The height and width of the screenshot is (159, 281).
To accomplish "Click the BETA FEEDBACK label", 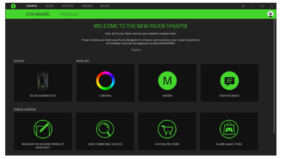I will pyautogui.click(x=229, y=96).
